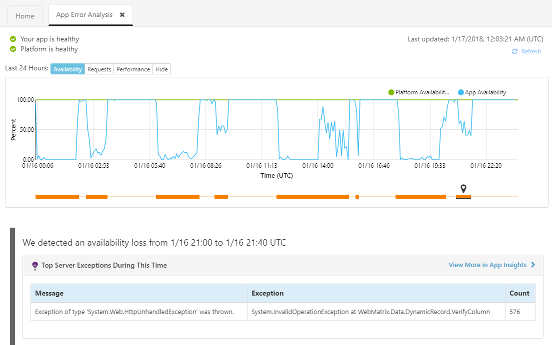Switch chart to Requests view
Viewport: 552px width, 345px height.
[99, 69]
